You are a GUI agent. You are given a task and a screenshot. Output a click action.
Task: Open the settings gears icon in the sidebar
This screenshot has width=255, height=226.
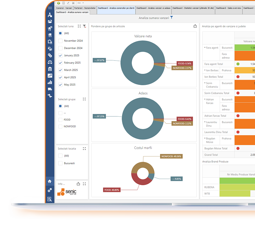[50, 190]
